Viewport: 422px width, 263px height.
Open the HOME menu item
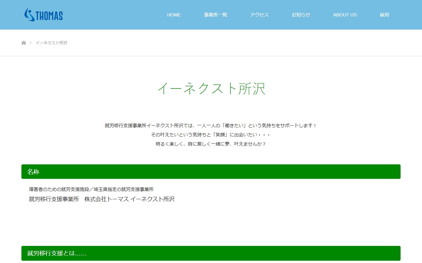174,15
